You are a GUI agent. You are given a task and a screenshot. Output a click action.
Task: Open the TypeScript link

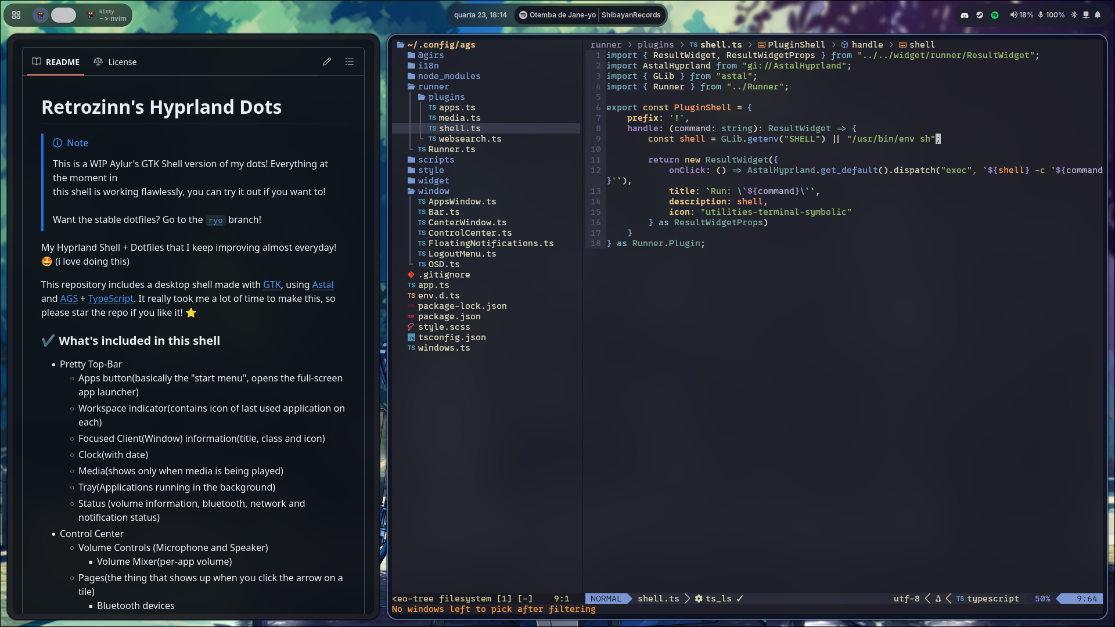point(110,298)
